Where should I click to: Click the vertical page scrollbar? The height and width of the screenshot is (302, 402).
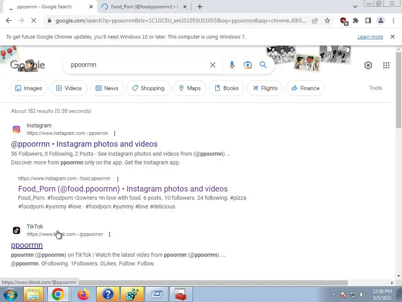point(398,90)
